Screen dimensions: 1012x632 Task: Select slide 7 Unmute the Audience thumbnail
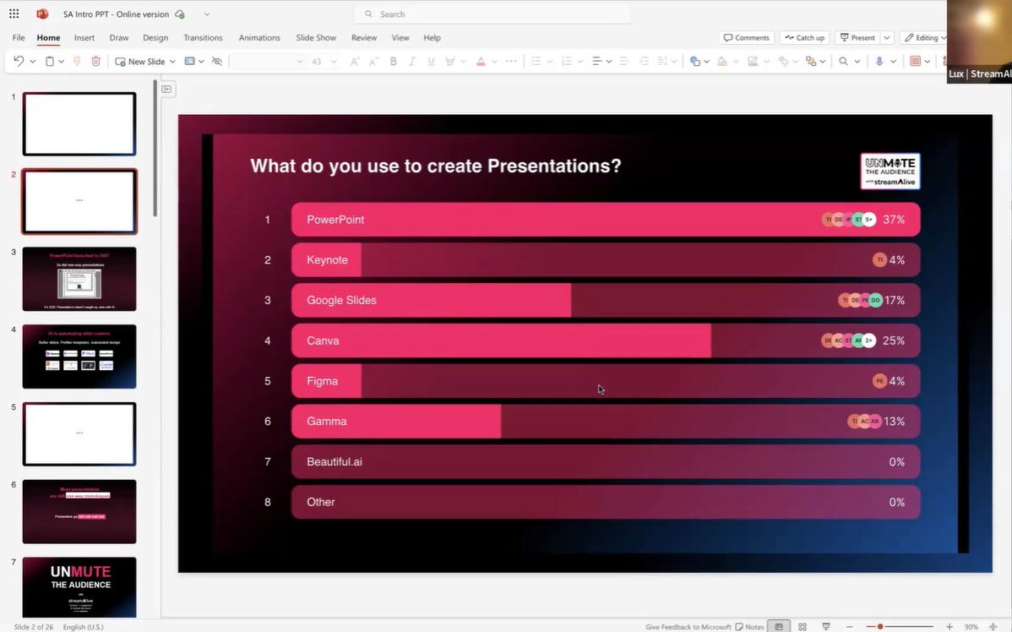79,587
